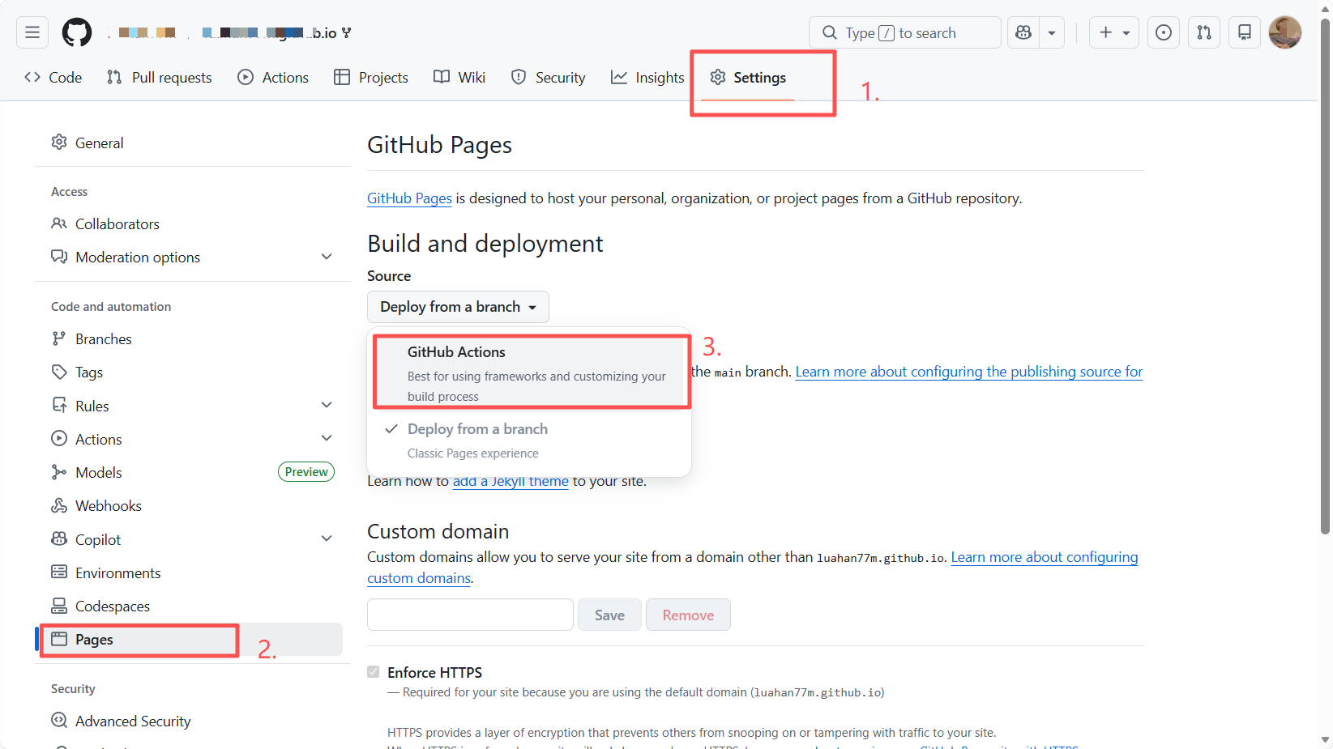
Task: Expand the Moderation options section
Action: tap(327, 257)
